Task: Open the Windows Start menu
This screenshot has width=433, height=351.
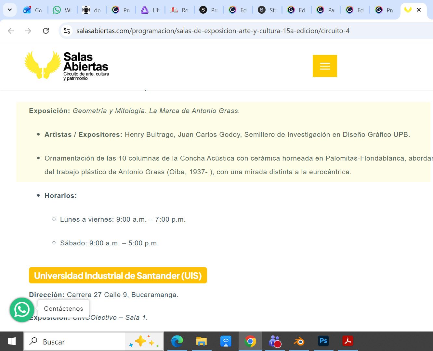Action: pos(12,341)
